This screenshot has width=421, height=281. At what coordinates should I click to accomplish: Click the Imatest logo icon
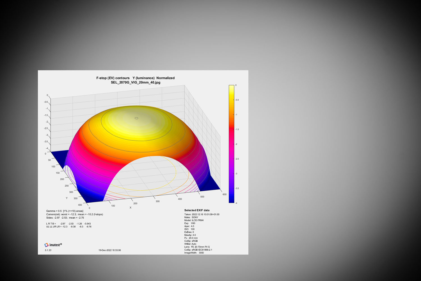(47, 245)
